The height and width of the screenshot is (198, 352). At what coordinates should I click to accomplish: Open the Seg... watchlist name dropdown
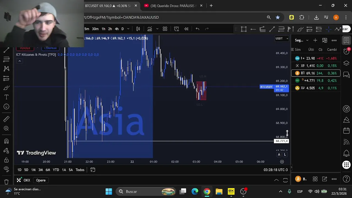point(302,40)
